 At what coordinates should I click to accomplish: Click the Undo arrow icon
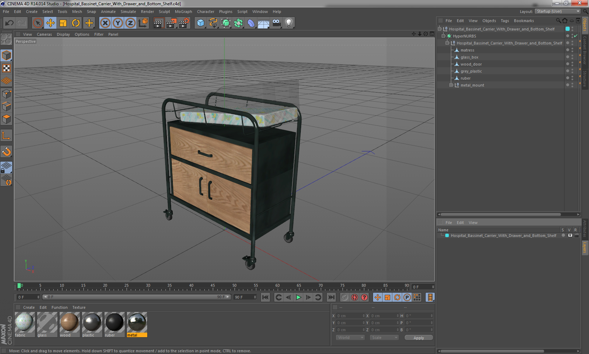click(x=9, y=23)
